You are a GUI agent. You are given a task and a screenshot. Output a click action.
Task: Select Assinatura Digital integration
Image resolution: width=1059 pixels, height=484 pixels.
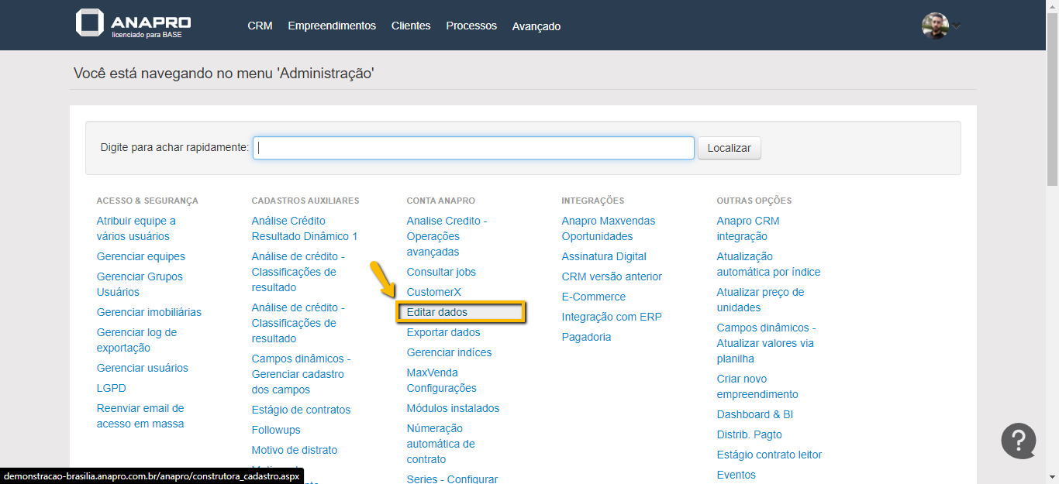603,256
